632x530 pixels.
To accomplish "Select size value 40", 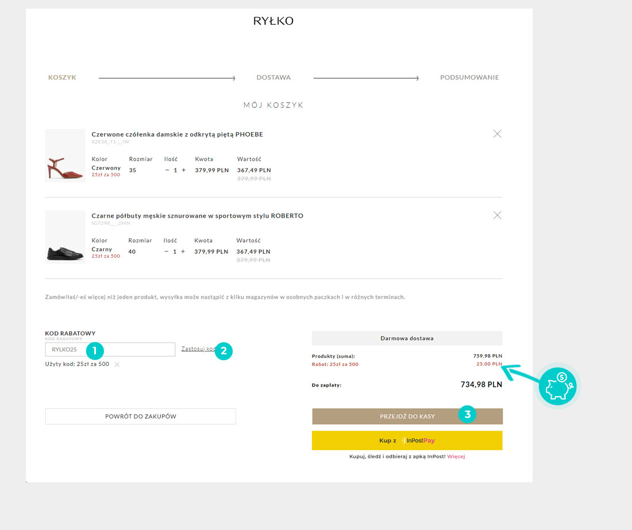I will [x=132, y=252].
